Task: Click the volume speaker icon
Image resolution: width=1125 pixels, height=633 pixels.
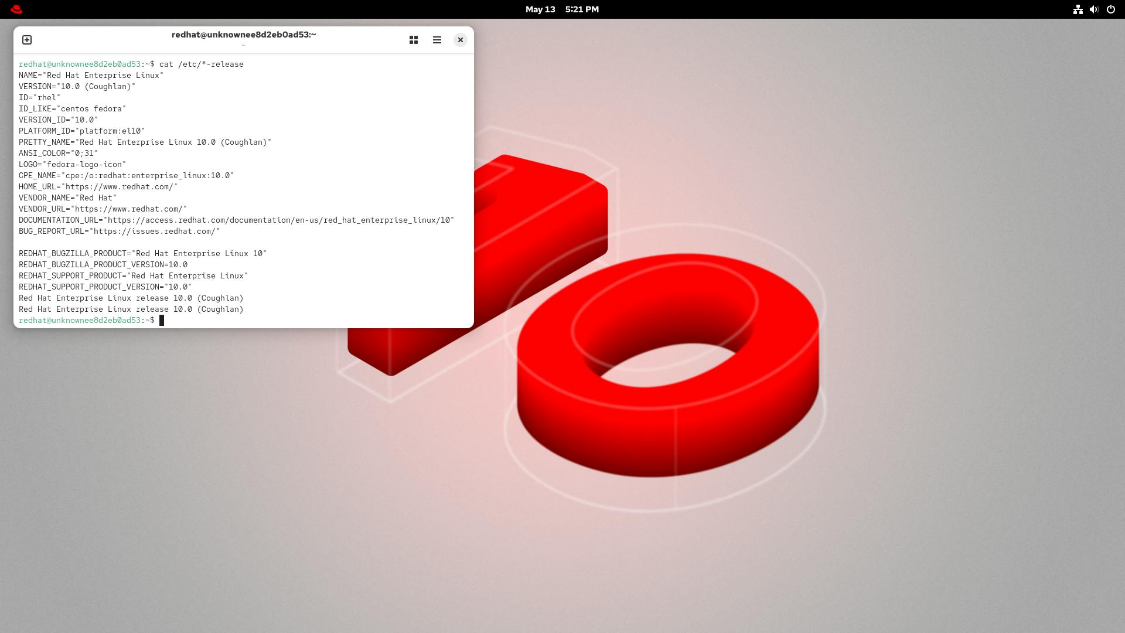Action: [1094, 9]
